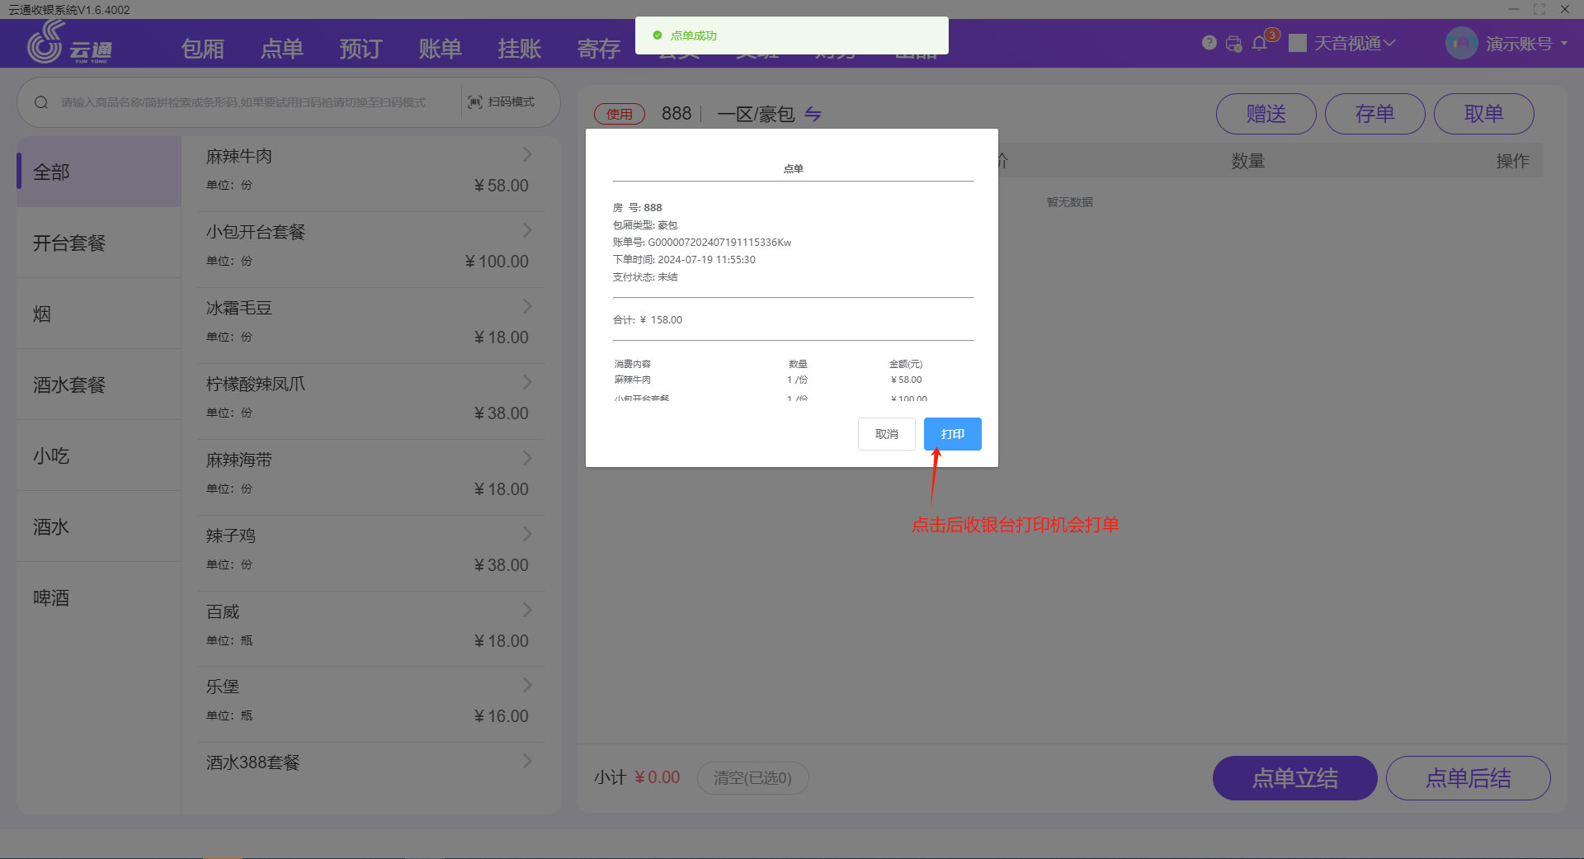Switch to 扫码模式 scan mode
Screen dimensions: 1584x859
point(502,102)
